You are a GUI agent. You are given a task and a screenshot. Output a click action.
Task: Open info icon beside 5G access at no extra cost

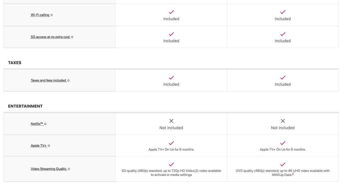coord(72,37)
